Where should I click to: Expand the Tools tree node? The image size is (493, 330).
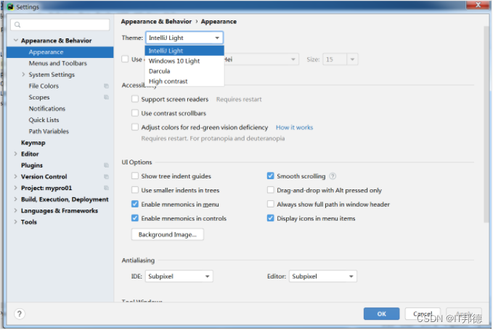(x=16, y=222)
